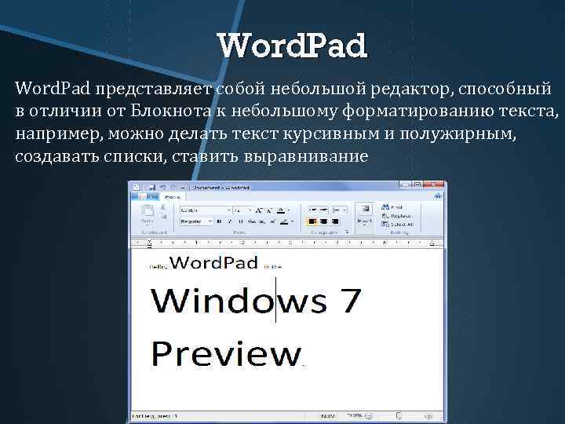Select Align text right
The height and width of the screenshot is (424, 565).
point(335,221)
